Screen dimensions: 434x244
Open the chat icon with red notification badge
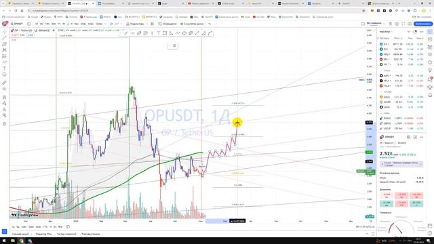coord(430,79)
